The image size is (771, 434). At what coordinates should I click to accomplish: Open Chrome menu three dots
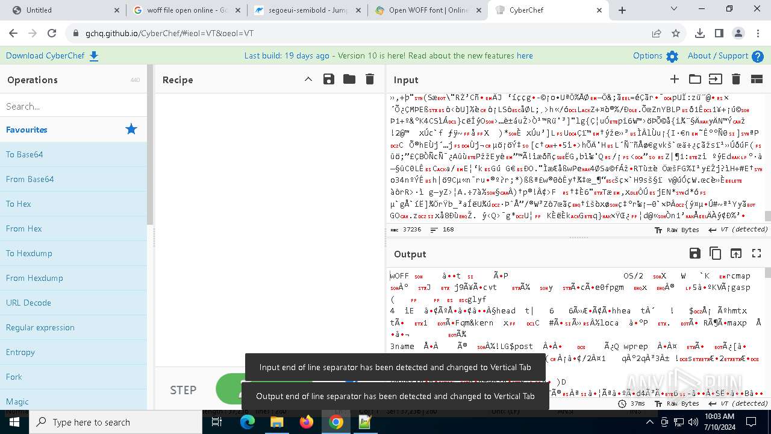pyautogui.click(x=758, y=34)
